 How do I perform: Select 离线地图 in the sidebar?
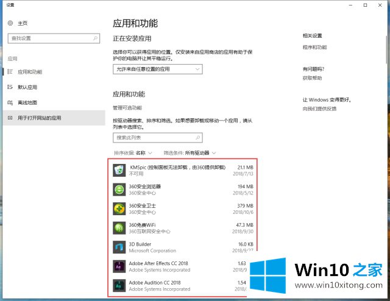27,102
